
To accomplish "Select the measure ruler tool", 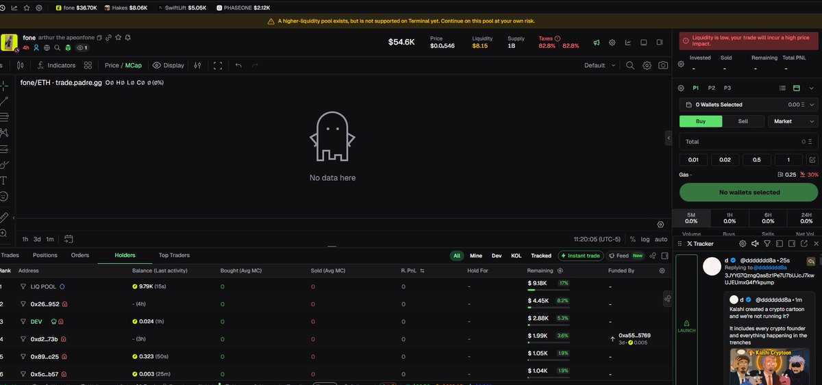I will 3,217.
